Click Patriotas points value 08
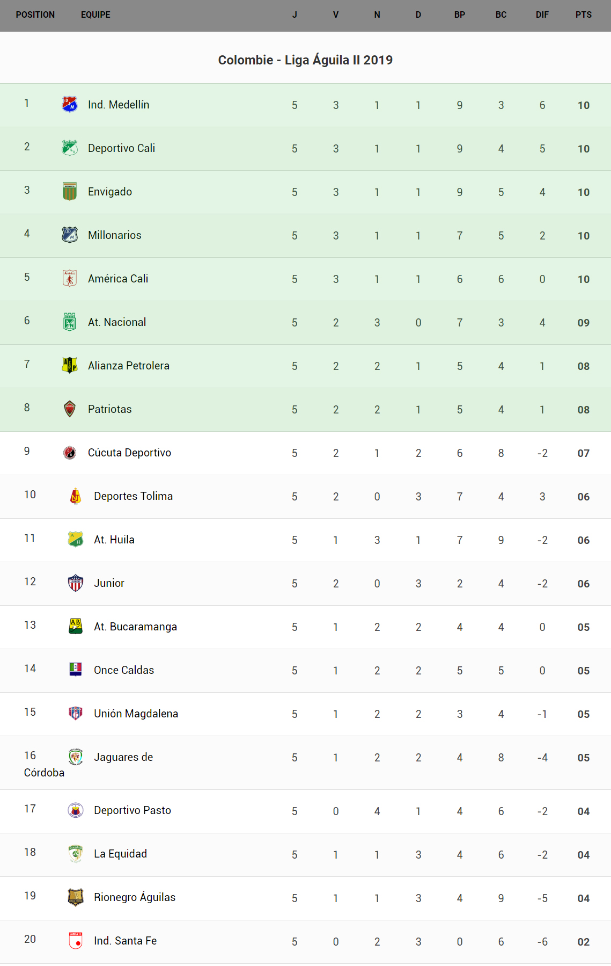The width and height of the screenshot is (611, 966). (583, 410)
